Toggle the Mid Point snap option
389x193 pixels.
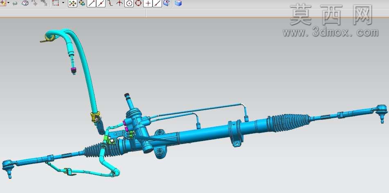point(101,3)
